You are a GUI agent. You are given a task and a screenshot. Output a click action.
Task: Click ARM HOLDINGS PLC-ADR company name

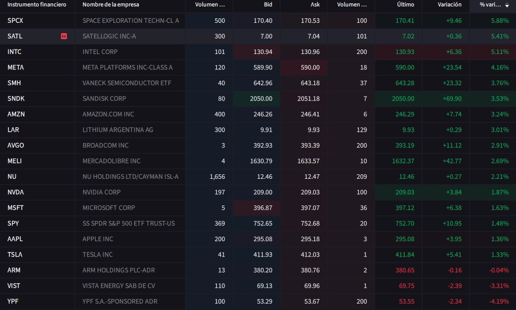[118, 270]
